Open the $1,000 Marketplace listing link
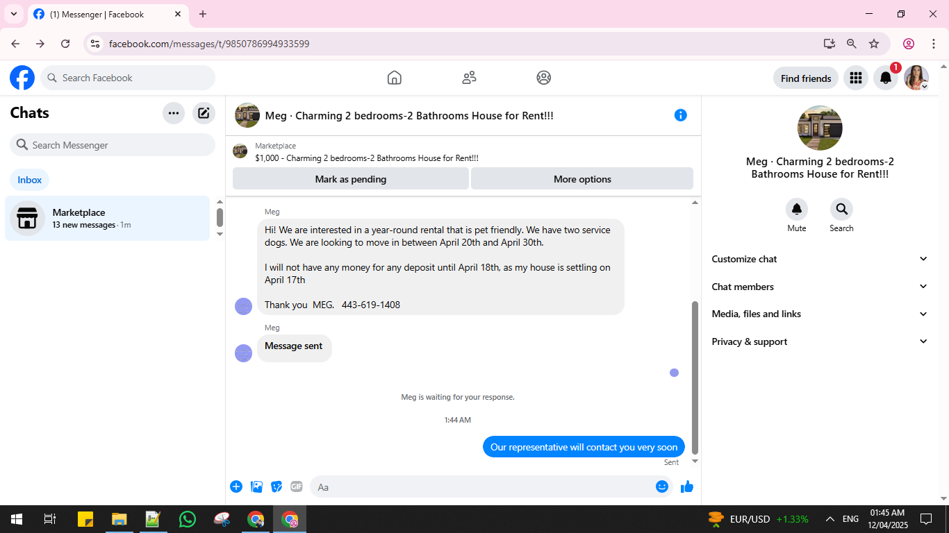 coord(367,158)
